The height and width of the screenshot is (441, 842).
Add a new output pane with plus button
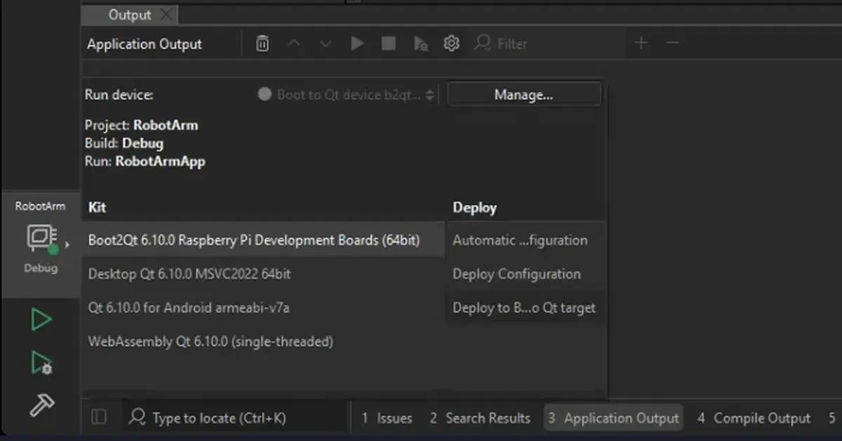(x=641, y=43)
